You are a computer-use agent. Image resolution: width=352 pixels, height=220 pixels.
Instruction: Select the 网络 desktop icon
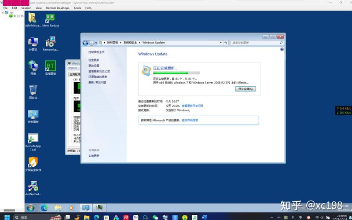[x=33, y=68]
